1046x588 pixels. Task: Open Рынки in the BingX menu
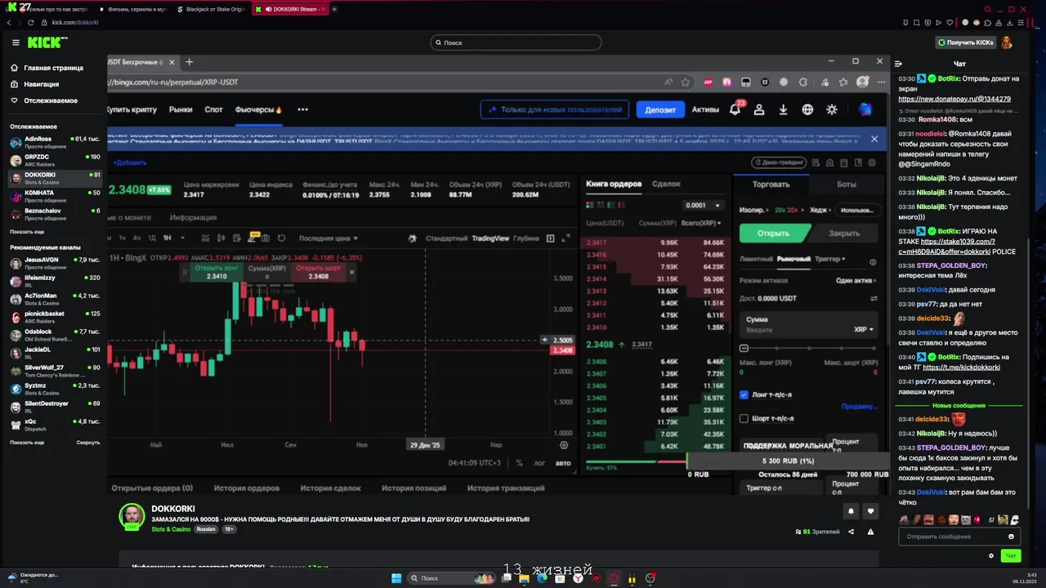point(181,109)
